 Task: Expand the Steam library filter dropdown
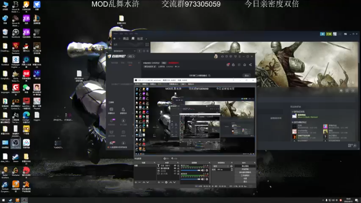tap(134, 51)
